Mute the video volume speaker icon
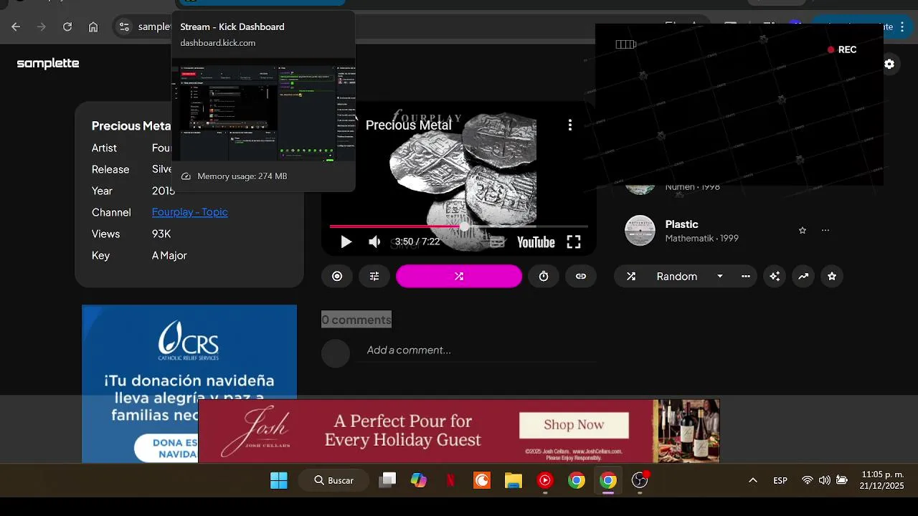 click(374, 242)
